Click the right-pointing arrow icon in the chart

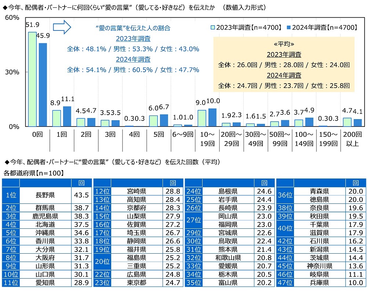coord(62,27)
